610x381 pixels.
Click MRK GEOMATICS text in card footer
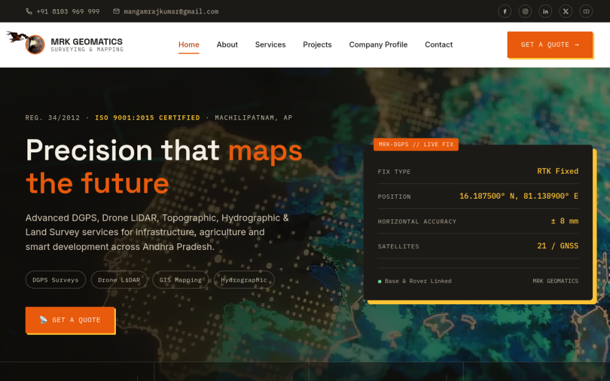555,281
